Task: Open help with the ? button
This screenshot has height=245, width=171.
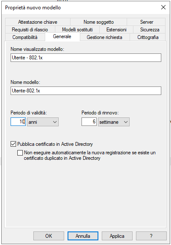Action: tap(151, 236)
